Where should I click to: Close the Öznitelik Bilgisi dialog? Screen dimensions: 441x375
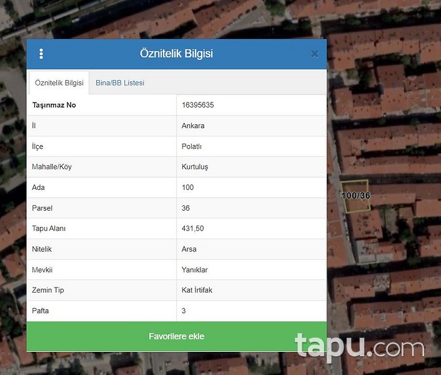tap(314, 54)
